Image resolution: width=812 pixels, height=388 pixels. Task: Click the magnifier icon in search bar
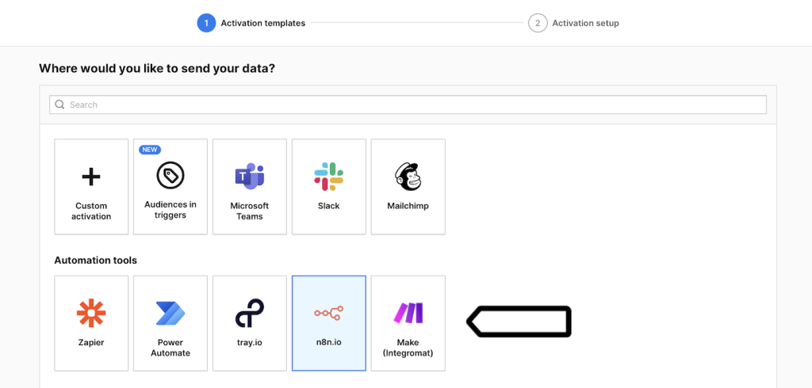(59, 105)
